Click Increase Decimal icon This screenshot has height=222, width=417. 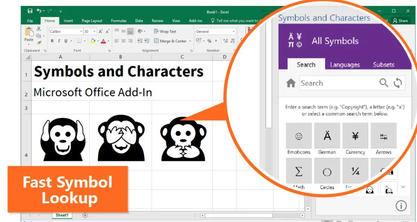225,41
